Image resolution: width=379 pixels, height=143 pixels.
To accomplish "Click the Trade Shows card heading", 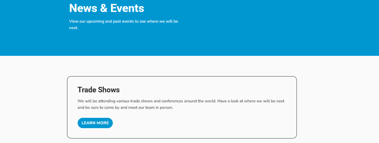I will (x=99, y=90).
